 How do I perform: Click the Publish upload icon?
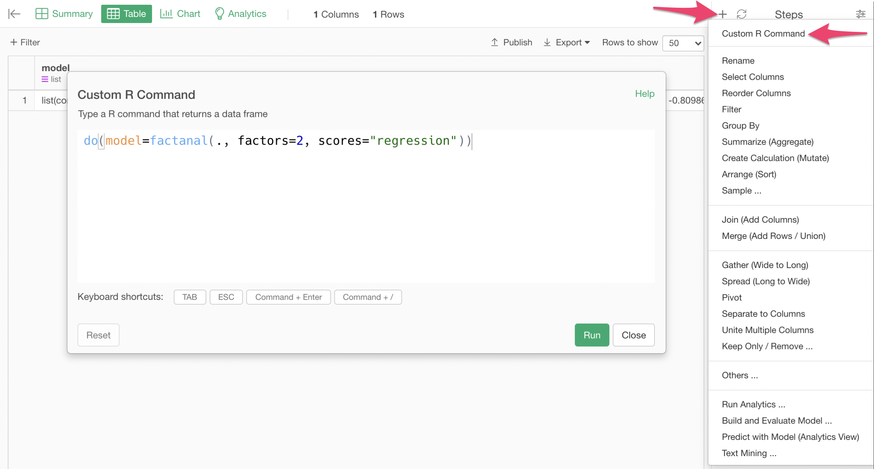pos(495,42)
